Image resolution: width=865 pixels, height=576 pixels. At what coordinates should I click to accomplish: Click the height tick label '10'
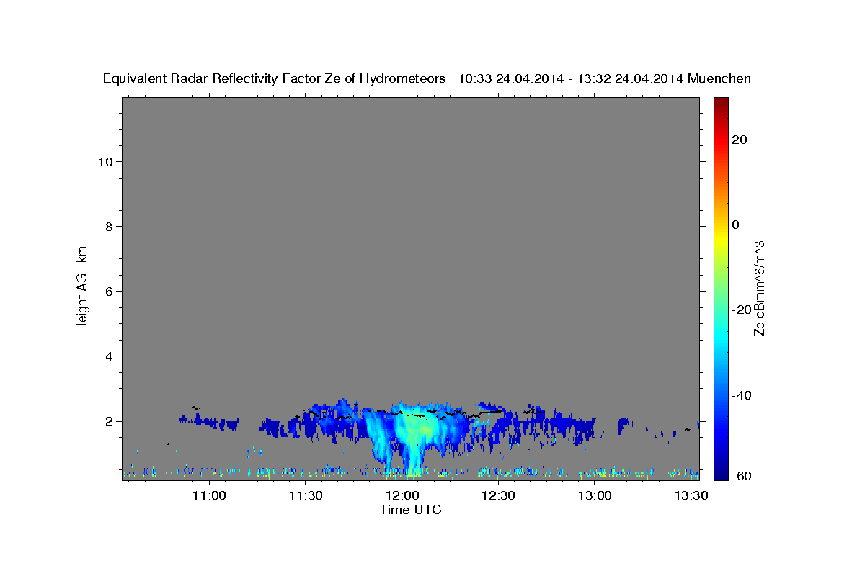point(105,161)
